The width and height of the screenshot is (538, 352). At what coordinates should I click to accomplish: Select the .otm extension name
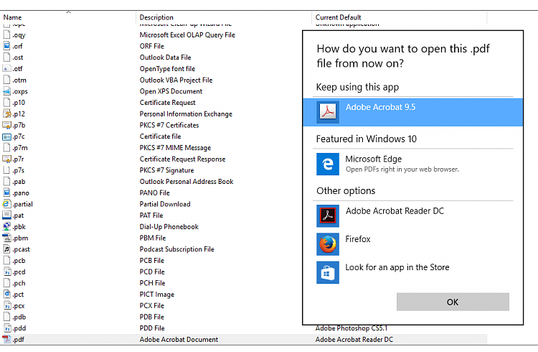(19, 80)
